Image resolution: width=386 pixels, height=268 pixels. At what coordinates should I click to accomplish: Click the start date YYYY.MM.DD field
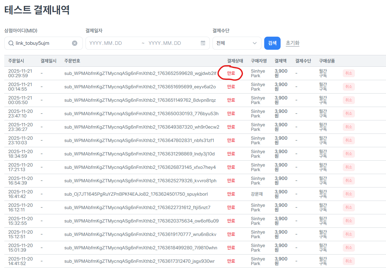(x=106, y=43)
